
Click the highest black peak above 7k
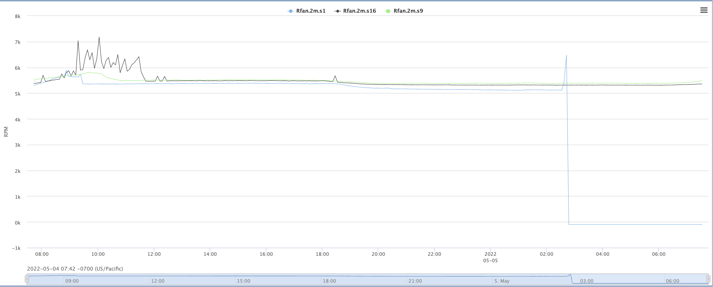(99, 37)
